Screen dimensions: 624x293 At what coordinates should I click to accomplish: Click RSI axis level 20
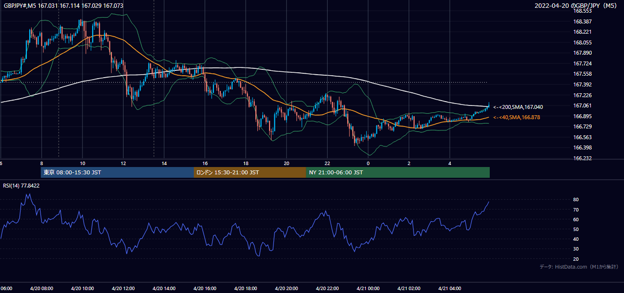pos(576,259)
